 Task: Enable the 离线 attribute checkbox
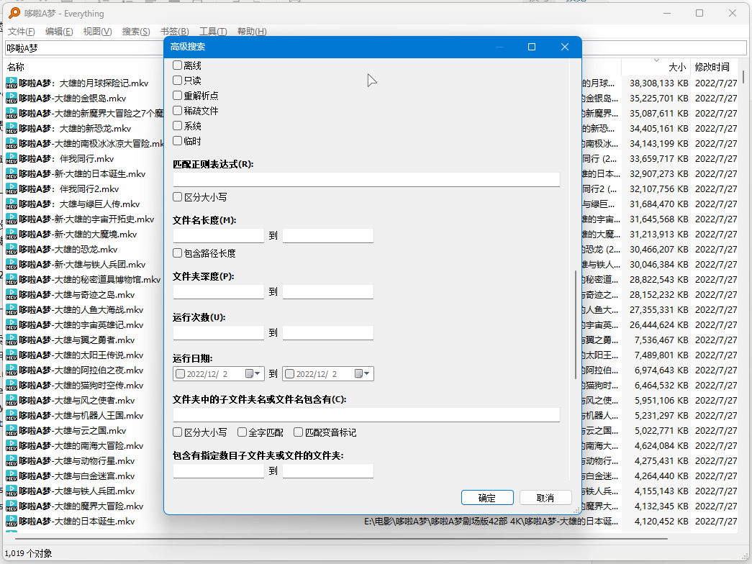[x=178, y=65]
